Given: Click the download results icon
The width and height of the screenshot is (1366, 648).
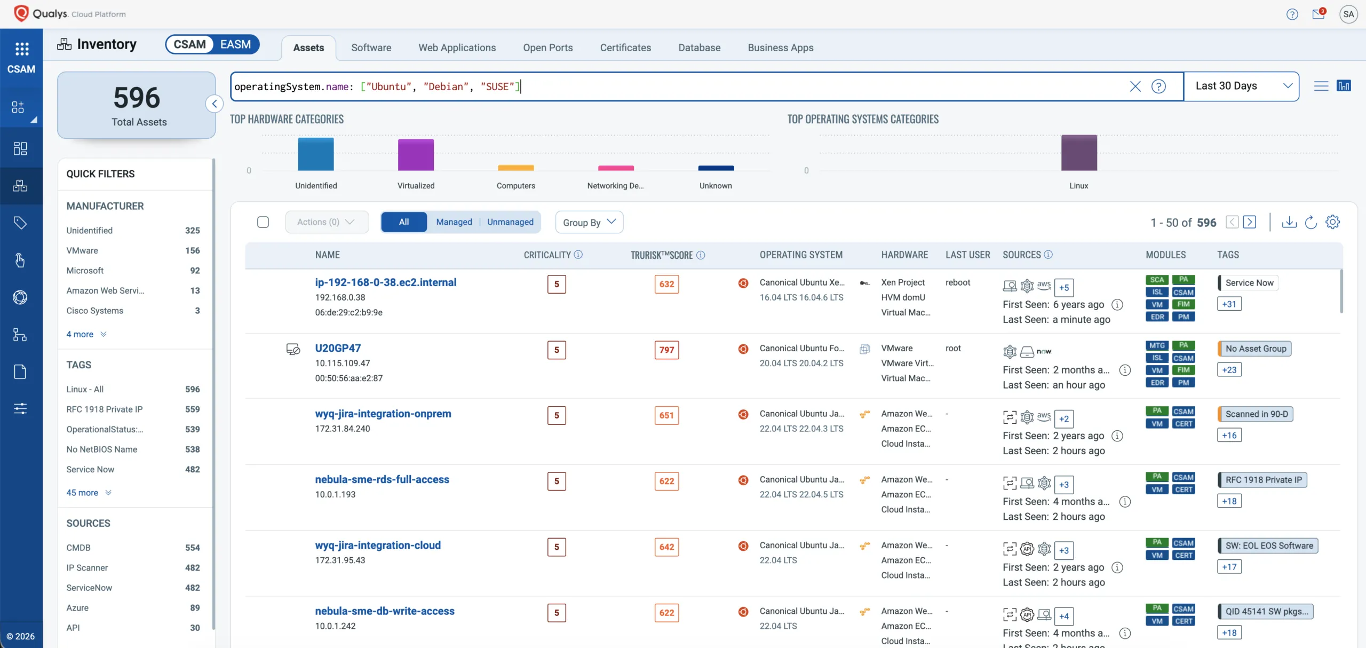Looking at the screenshot, I should point(1289,222).
